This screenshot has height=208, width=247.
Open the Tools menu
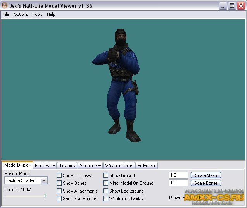point(38,14)
